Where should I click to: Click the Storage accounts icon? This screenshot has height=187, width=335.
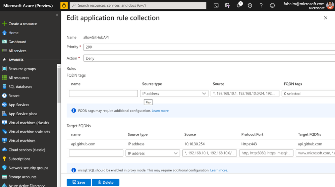(x=4, y=177)
